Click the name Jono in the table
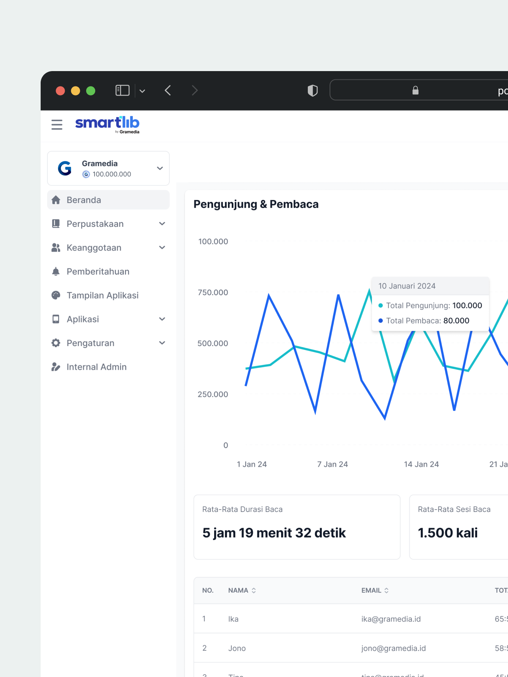508x677 pixels. pyautogui.click(x=237, y=648)
